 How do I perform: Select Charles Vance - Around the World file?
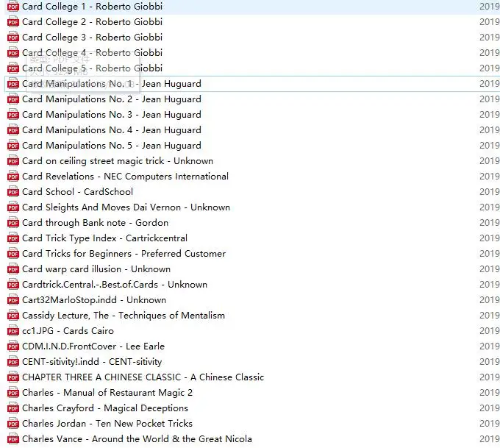[x=137, y=439]
